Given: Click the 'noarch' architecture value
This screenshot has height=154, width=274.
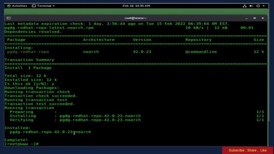Looking at the screenshot, I should pos(91,52).
